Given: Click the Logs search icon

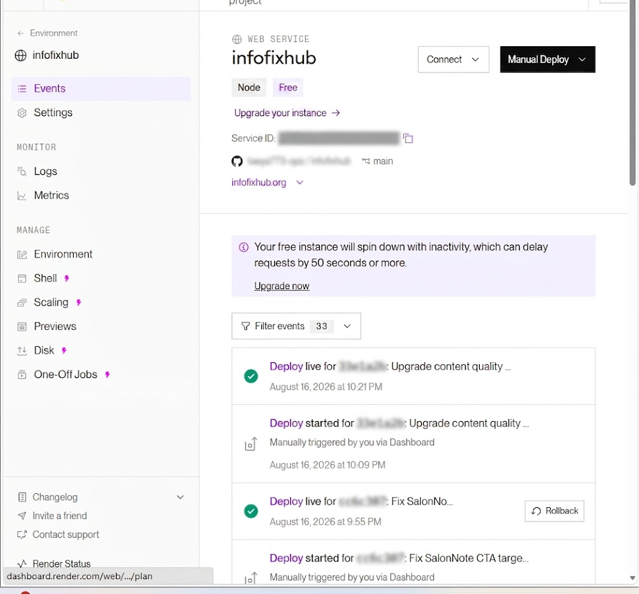Looking at the screenshot, I should [22, 171].
